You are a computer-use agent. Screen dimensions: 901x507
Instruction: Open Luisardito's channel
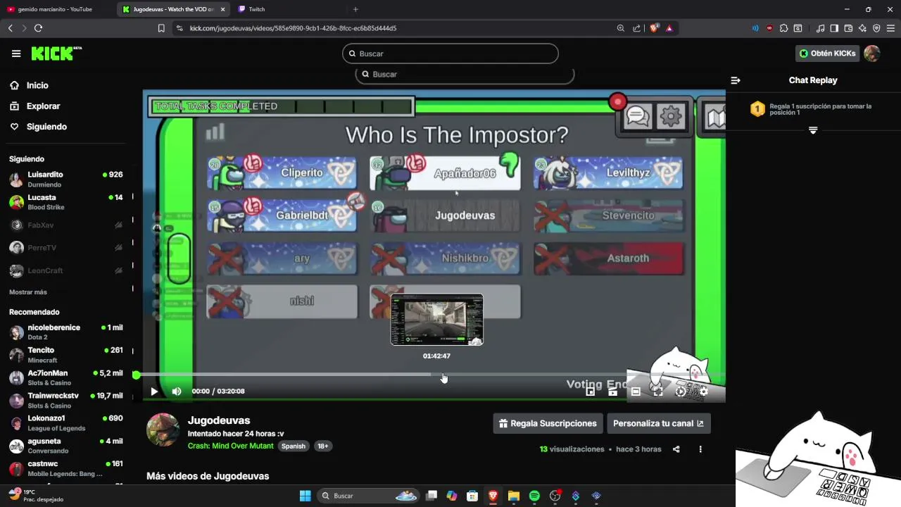66,179
